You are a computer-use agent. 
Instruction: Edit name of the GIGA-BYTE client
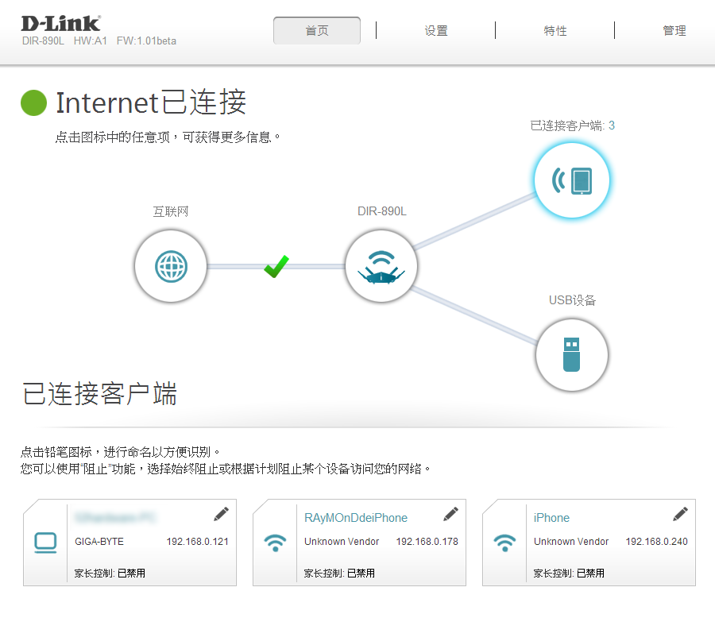pyautogui.click(x=221, y=514)
